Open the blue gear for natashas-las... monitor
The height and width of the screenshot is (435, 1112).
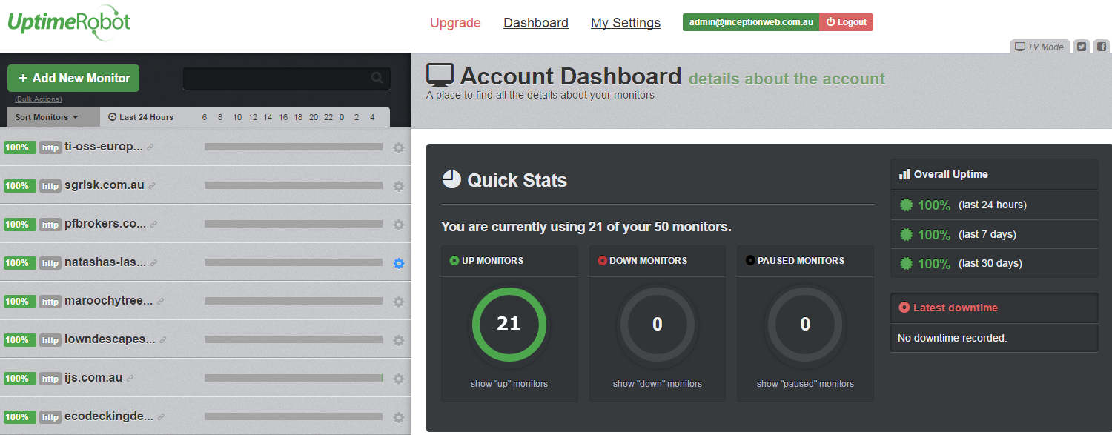point(399,263)
